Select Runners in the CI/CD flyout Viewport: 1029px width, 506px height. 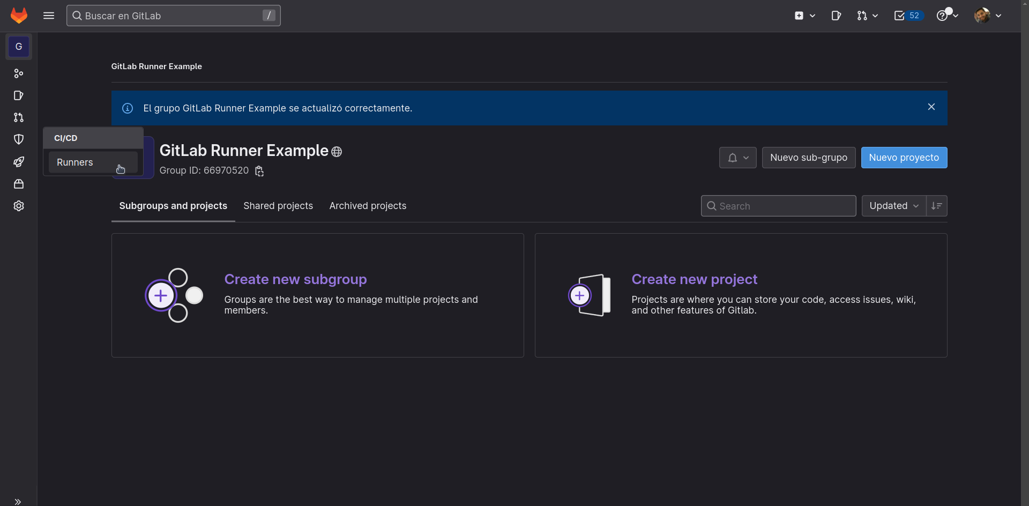click(x=93, y=162)
